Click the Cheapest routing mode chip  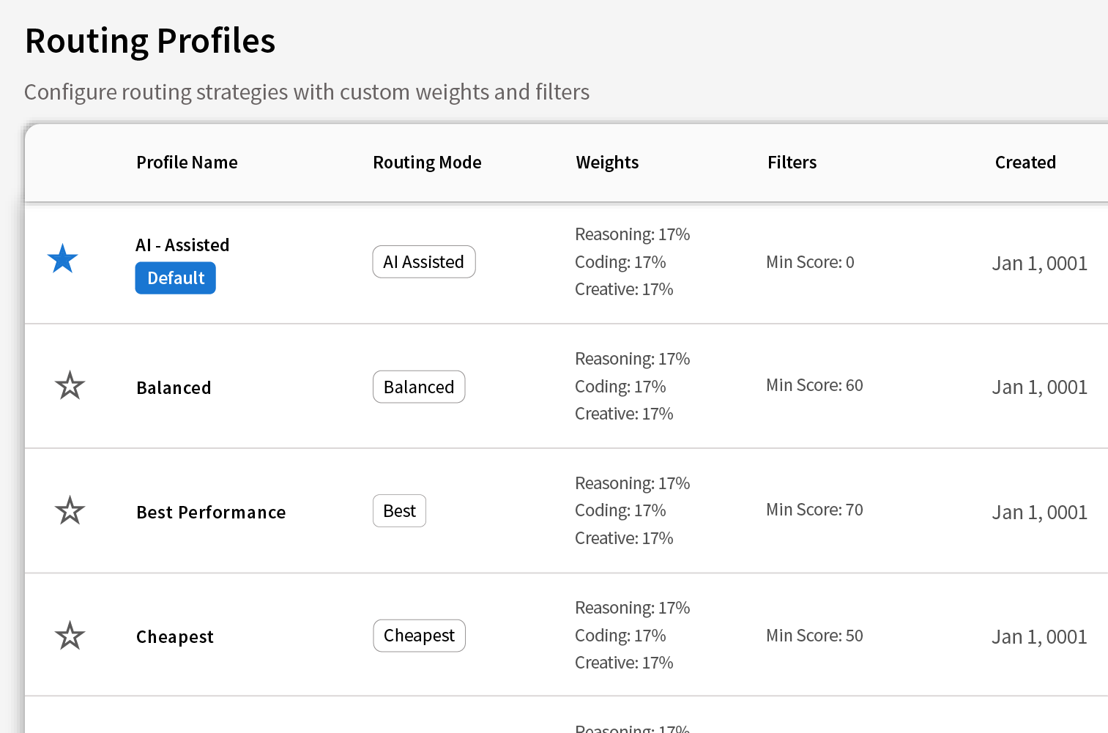(x=420, y=636)
